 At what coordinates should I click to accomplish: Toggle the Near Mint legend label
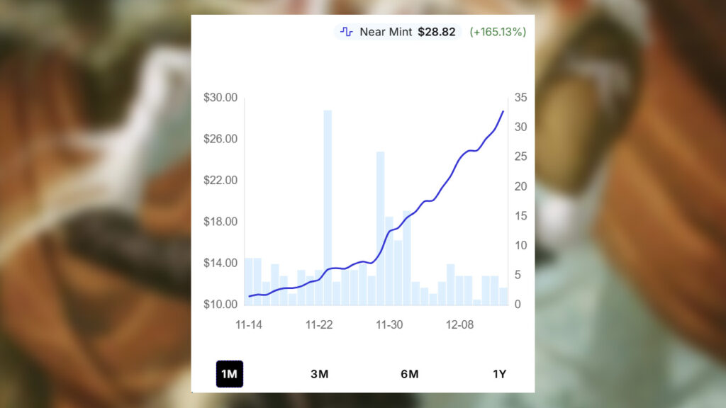point(386,32)
